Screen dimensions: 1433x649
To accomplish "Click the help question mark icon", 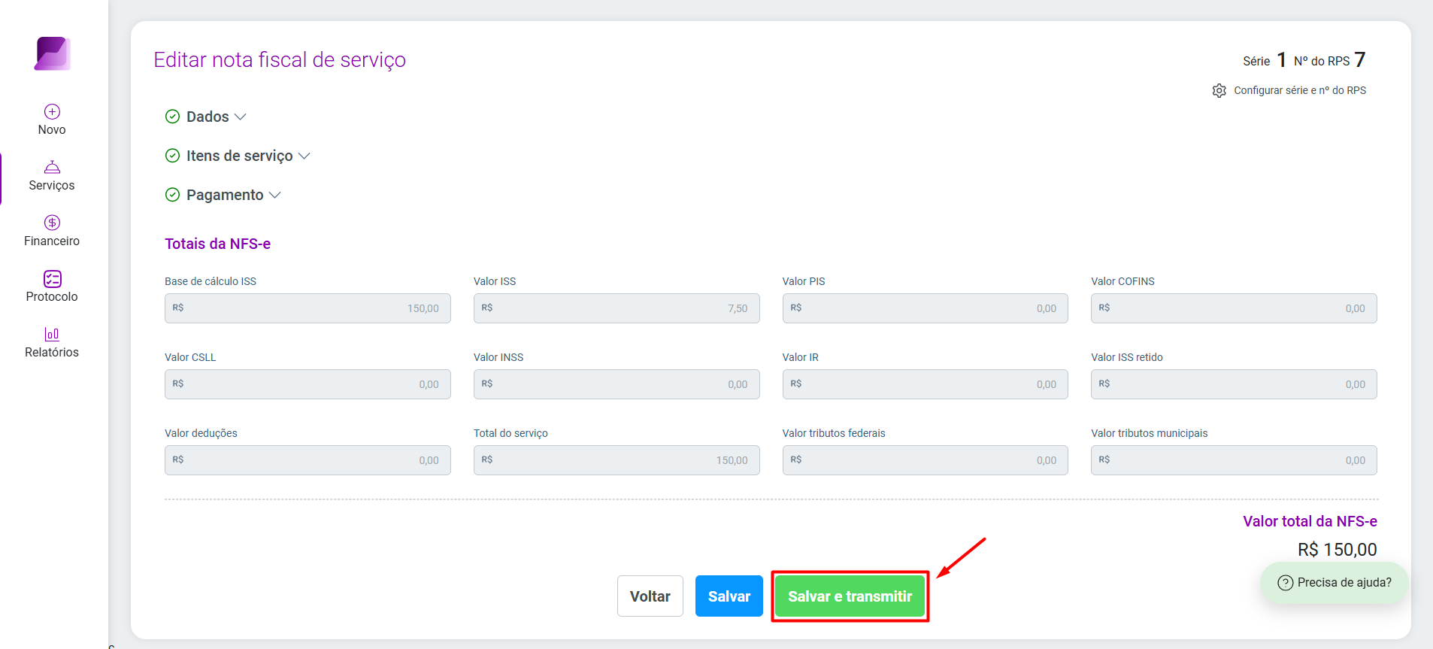I will [x=1286, y=583].
